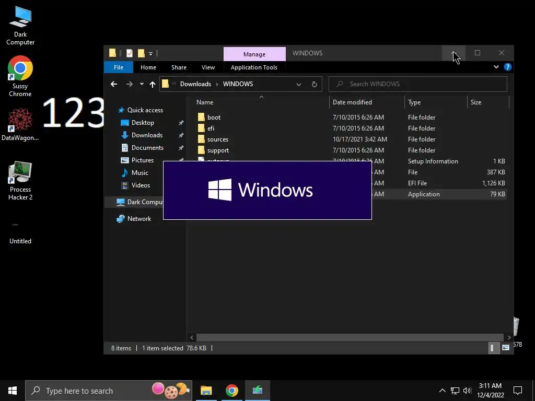Image resolution: width=535 pixels, height=401 pixels.
Task: Click the taskbar search box
Action: [x=109, y=391]
